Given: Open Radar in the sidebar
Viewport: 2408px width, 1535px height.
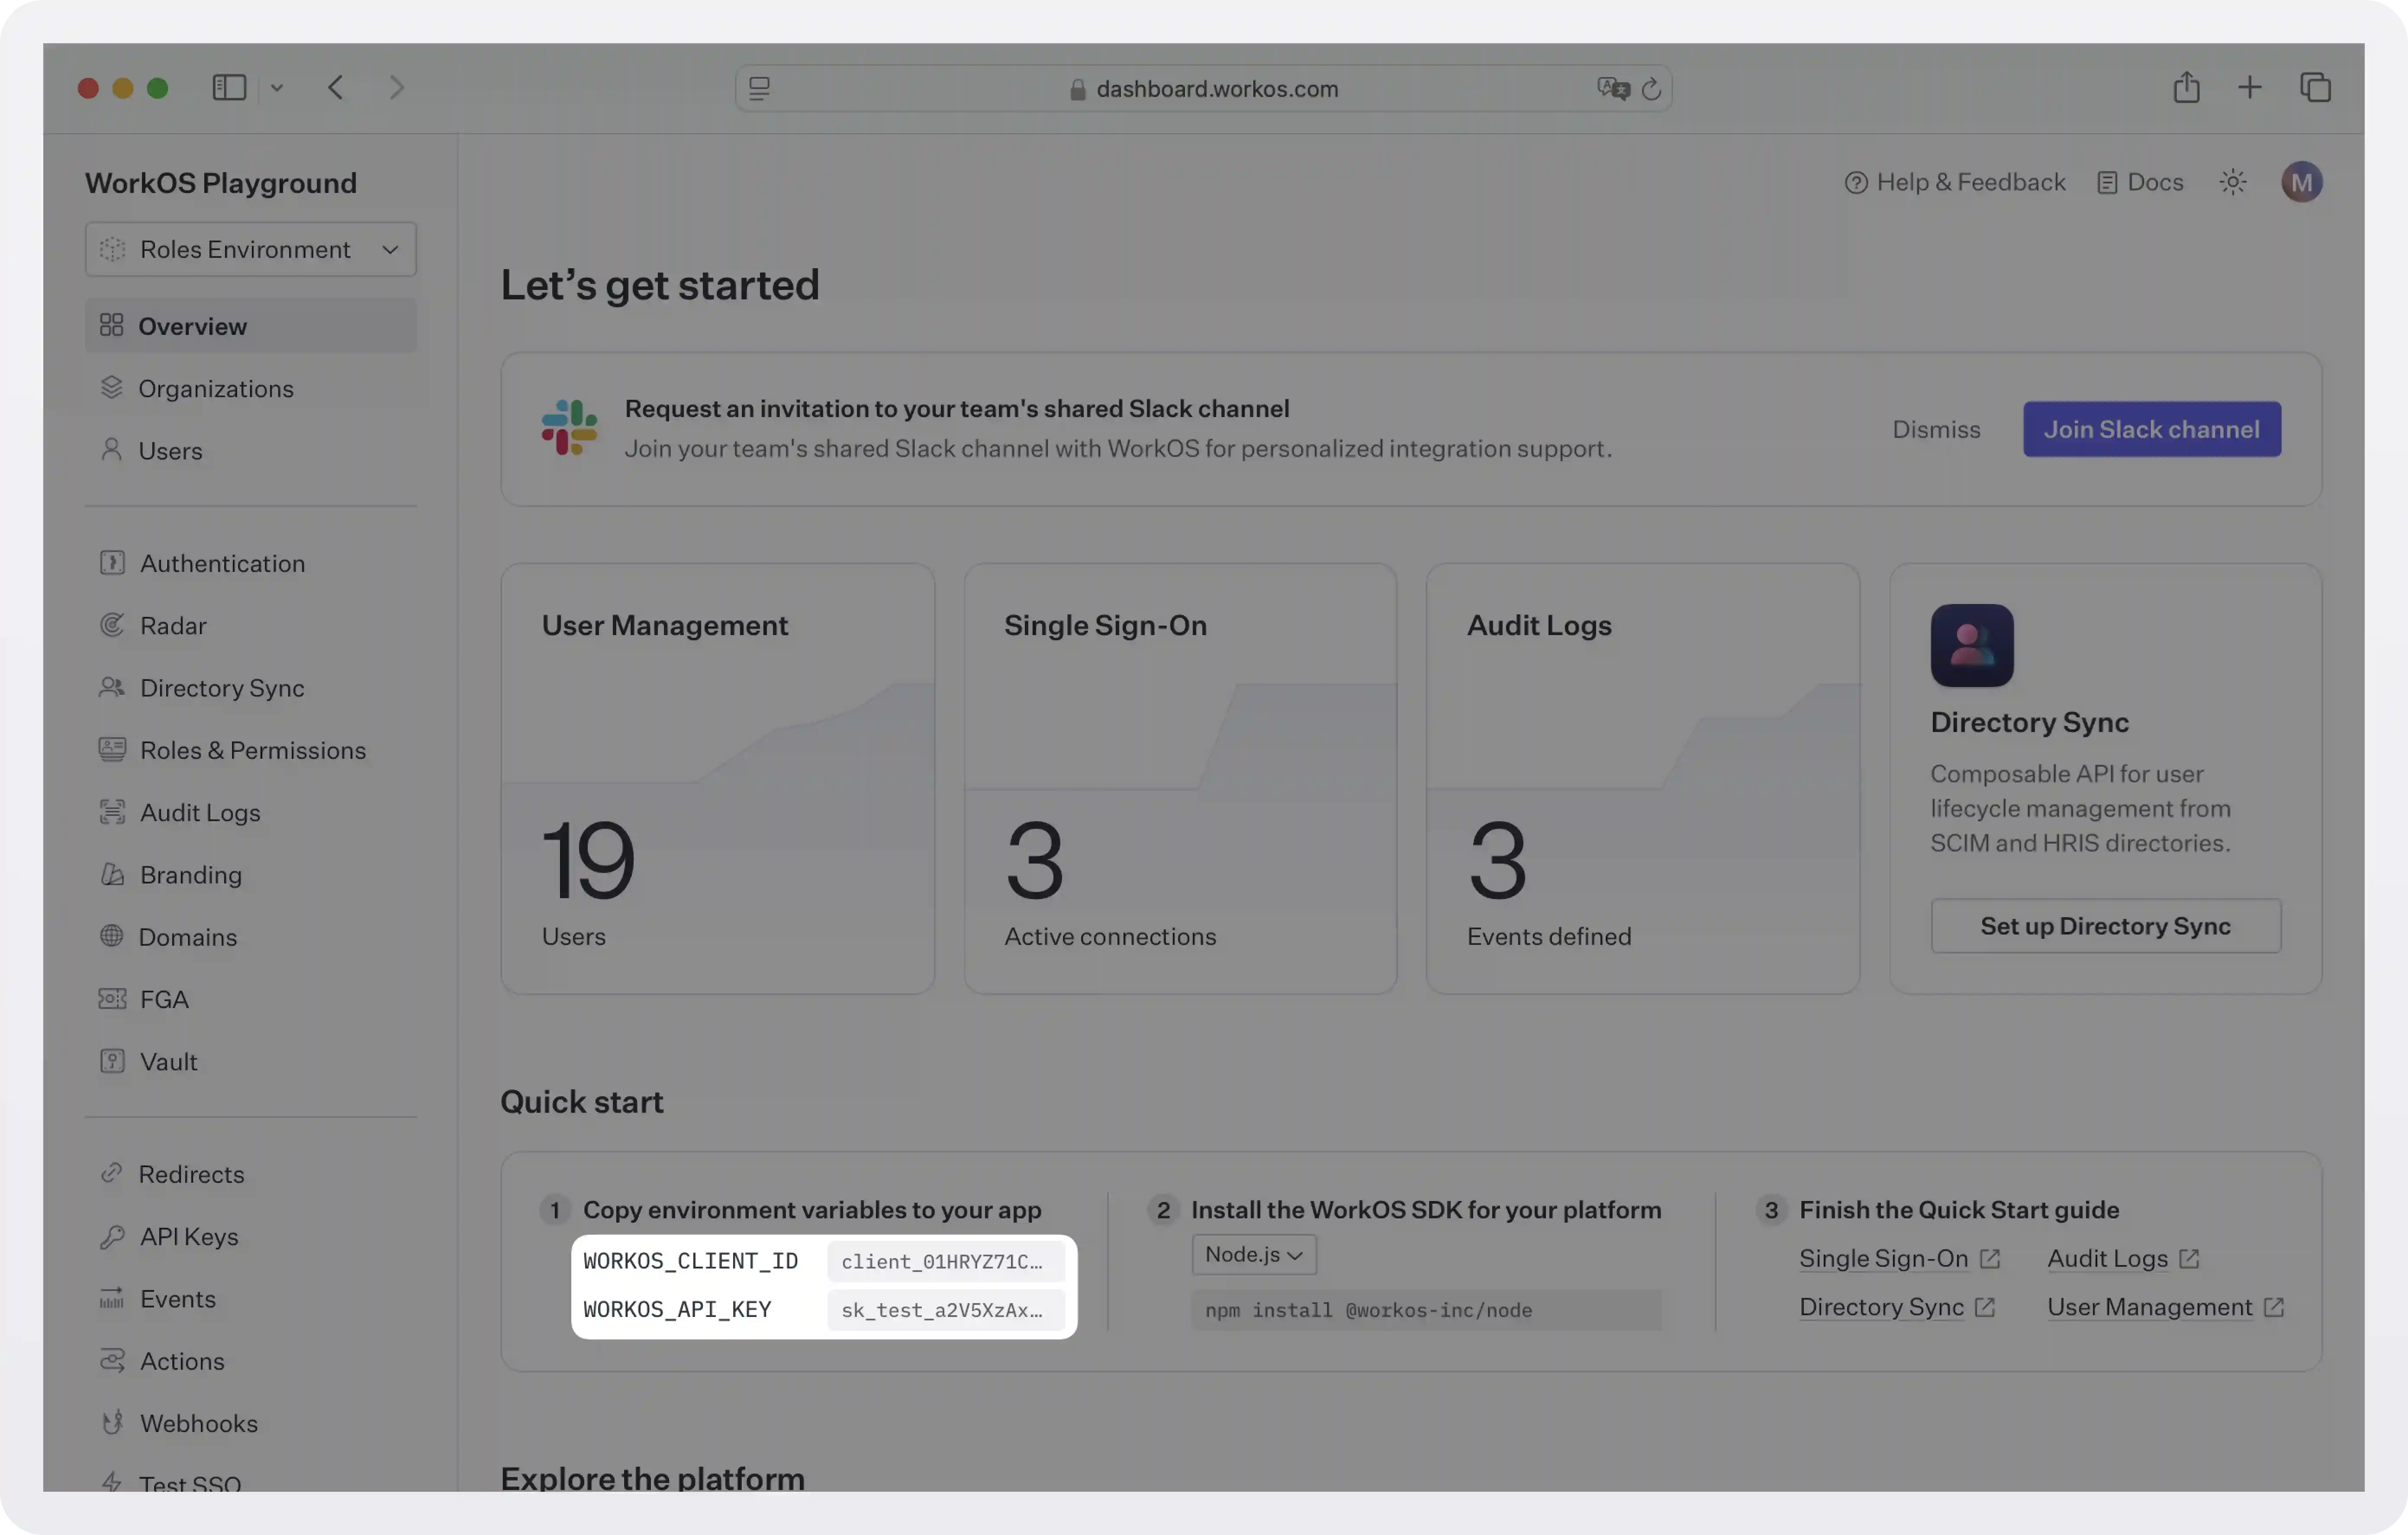Looking at the screenshot, I should point(251,626).
